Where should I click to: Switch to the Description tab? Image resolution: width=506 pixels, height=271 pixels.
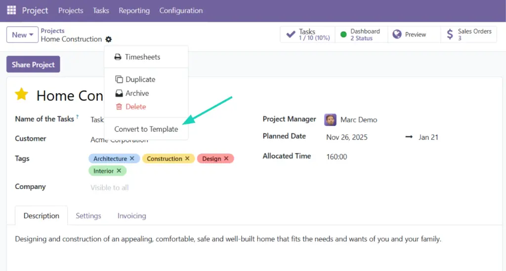coord(42,216)
